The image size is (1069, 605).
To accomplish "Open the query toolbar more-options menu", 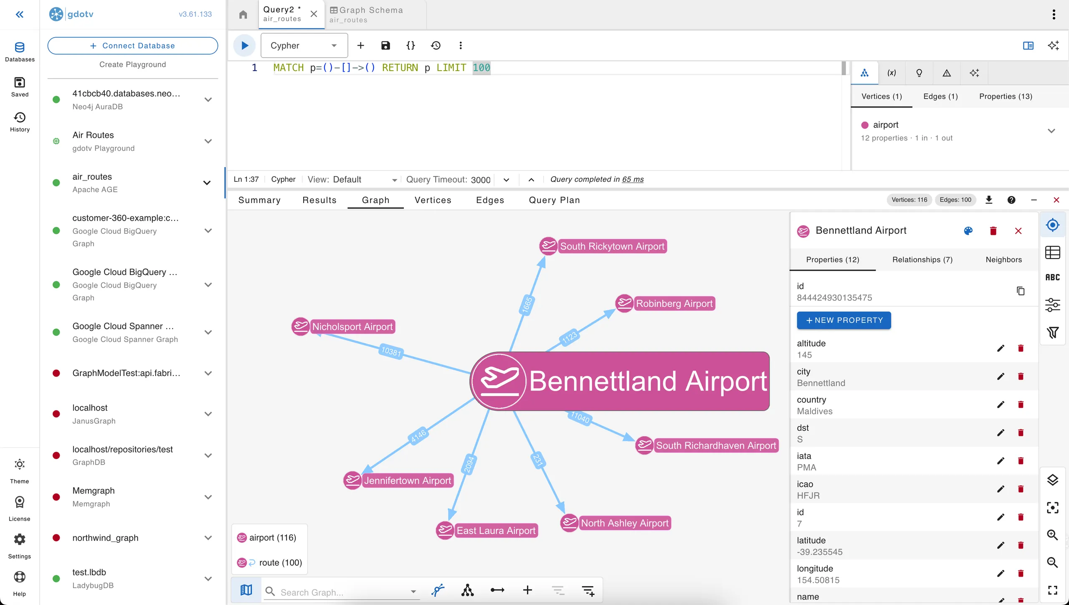I will click(x=461, y=46).
